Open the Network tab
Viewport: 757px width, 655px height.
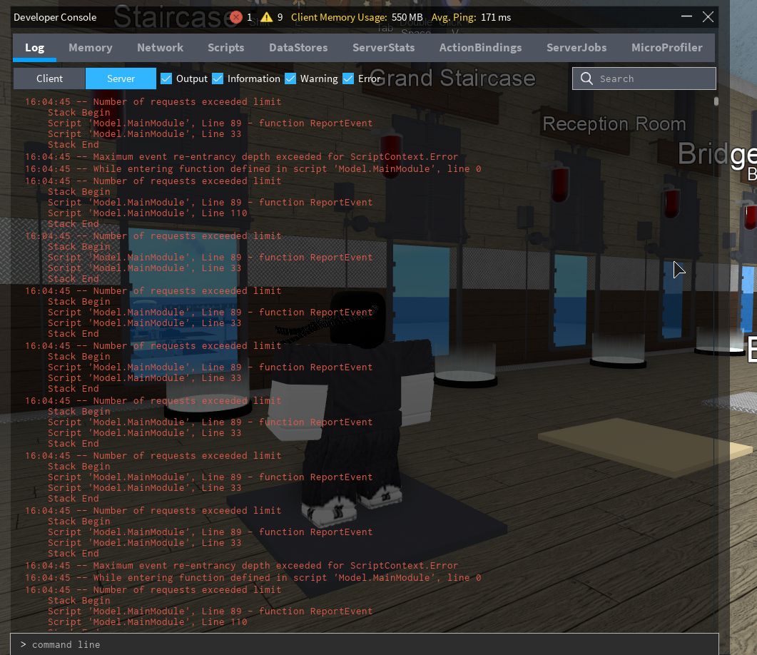coord(161,48)
